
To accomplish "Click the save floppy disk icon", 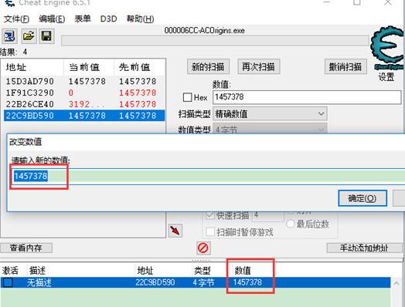I will coord(46,36).
